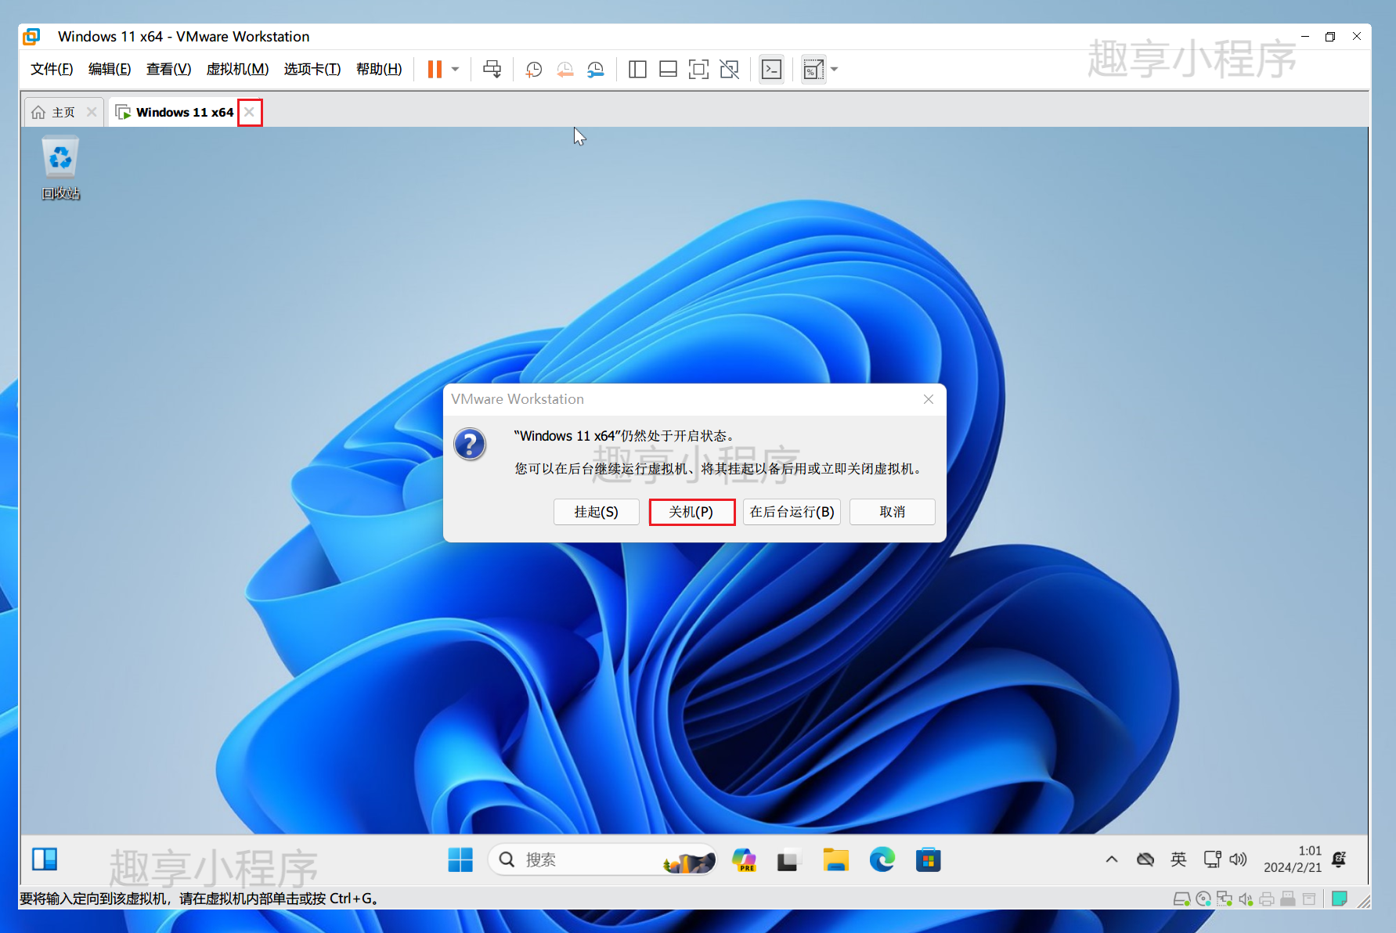Launch Microsoft Edge from guest taskbar
The width and height of the screenshot is (1396, 933).
click(x=882, y=860)
